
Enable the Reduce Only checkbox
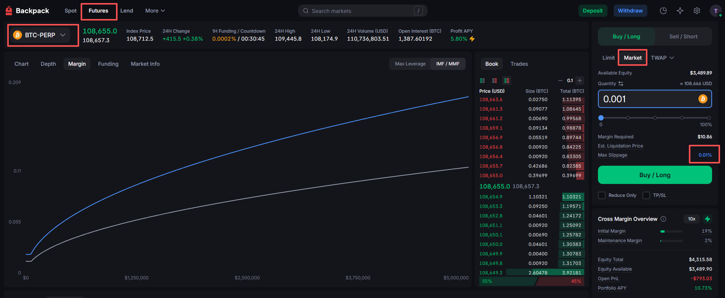click(x=602, y=195)
